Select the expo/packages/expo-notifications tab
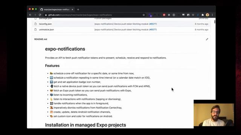This screenshot has width=241, height=135. click(x=56, y=9)
